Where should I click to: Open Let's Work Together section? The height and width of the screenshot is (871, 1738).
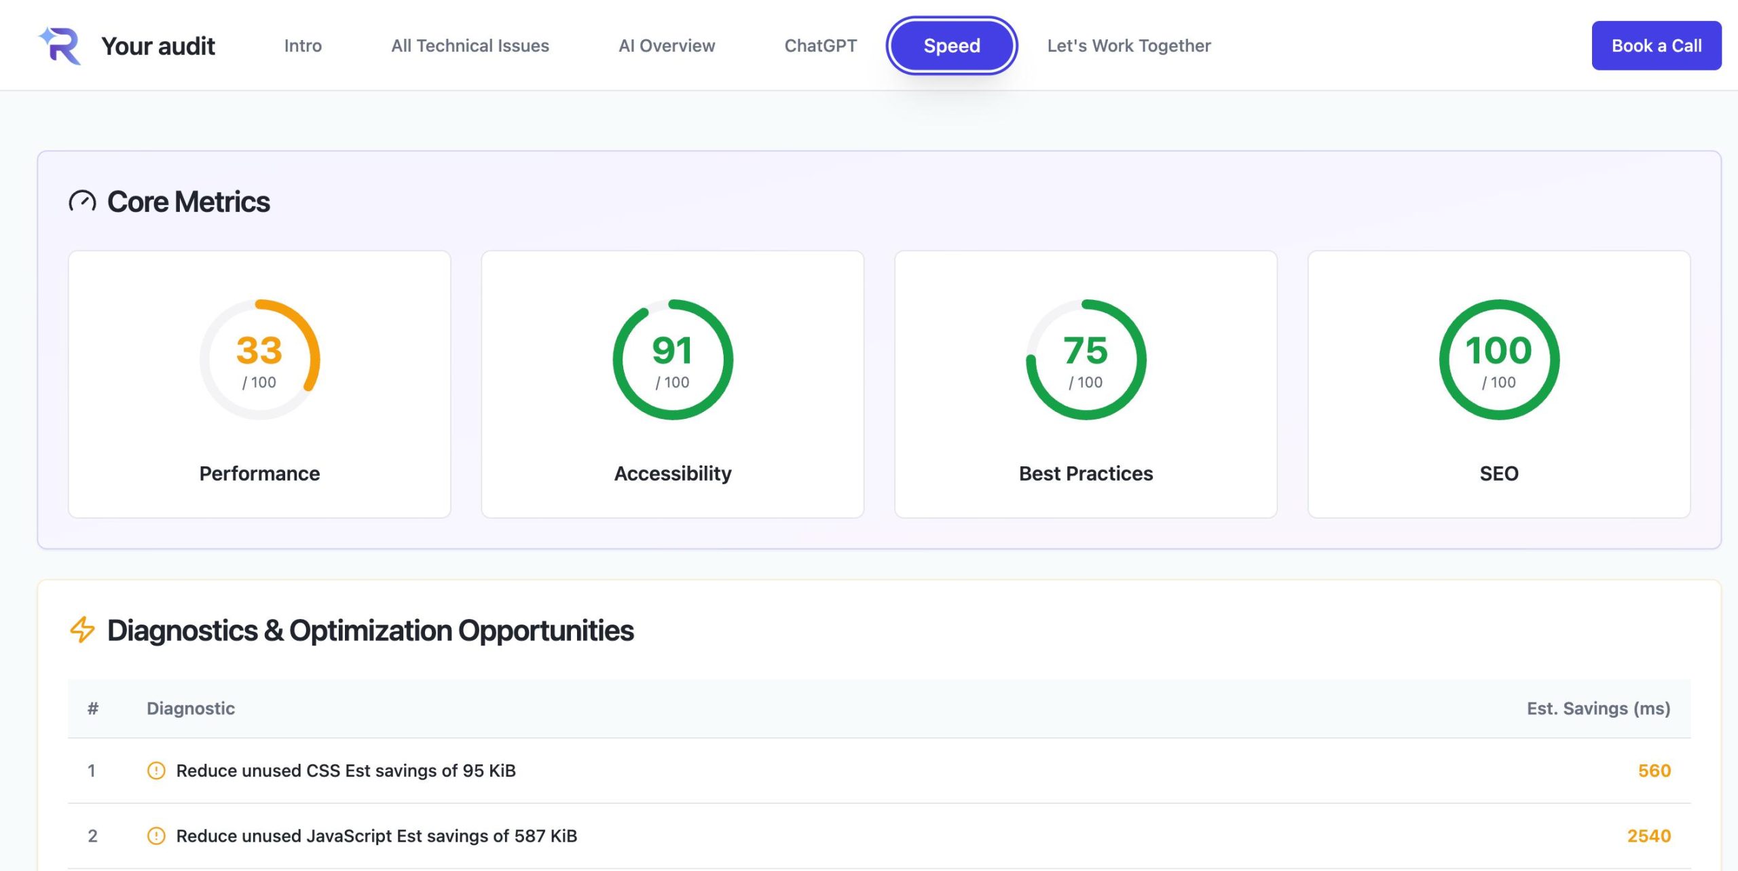pyautogui.click(x=1128, y=45)
